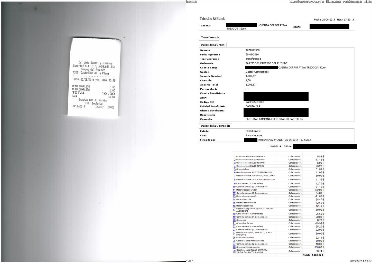Click the concept FACTURAS CAMPANA ELECTORAL PX CASTELLON

pos(274,119)
